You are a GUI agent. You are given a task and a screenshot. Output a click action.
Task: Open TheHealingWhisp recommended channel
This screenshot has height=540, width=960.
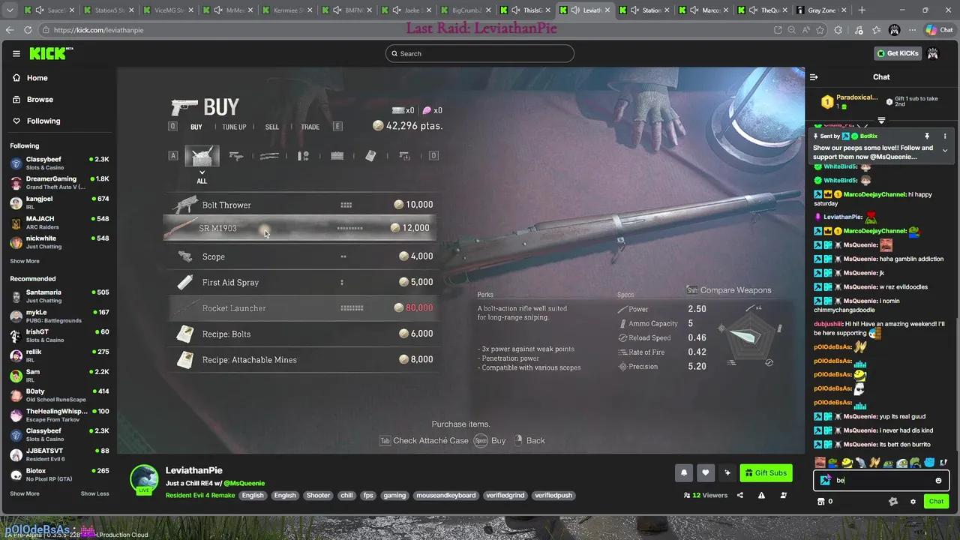pos(58,415)
